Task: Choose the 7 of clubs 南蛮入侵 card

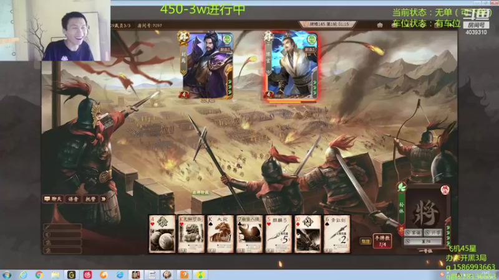Action: pyautogui.click(x=249, y=234)
